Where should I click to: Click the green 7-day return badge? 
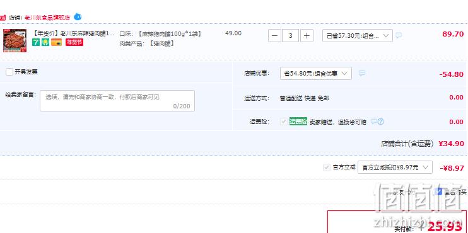point(36,42)
